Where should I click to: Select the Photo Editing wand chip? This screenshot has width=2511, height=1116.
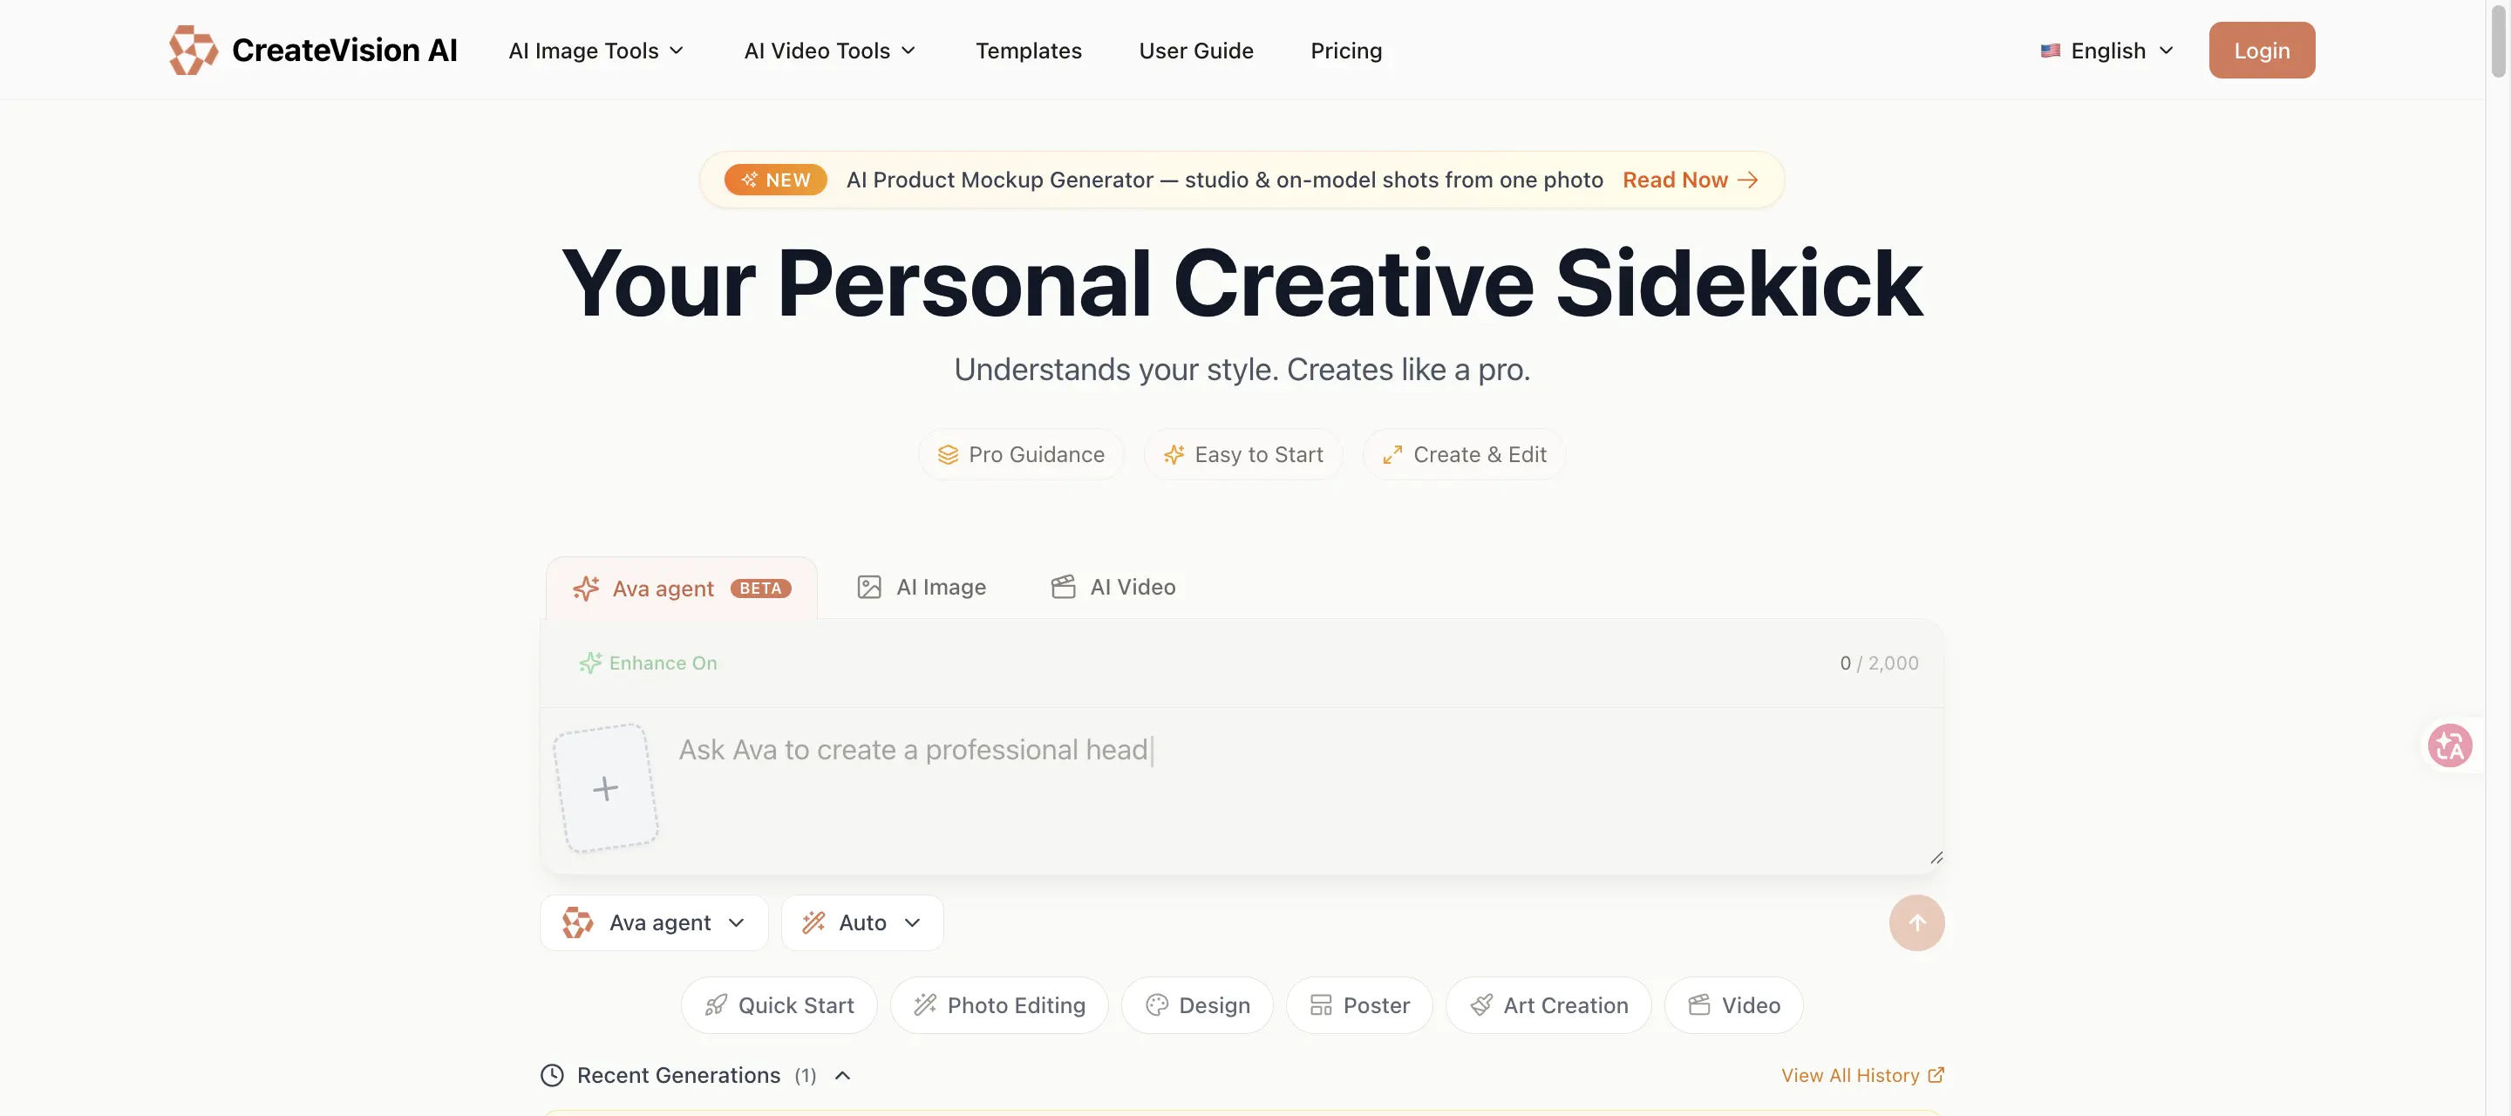pyautogui.click(x=999, y=1005)
